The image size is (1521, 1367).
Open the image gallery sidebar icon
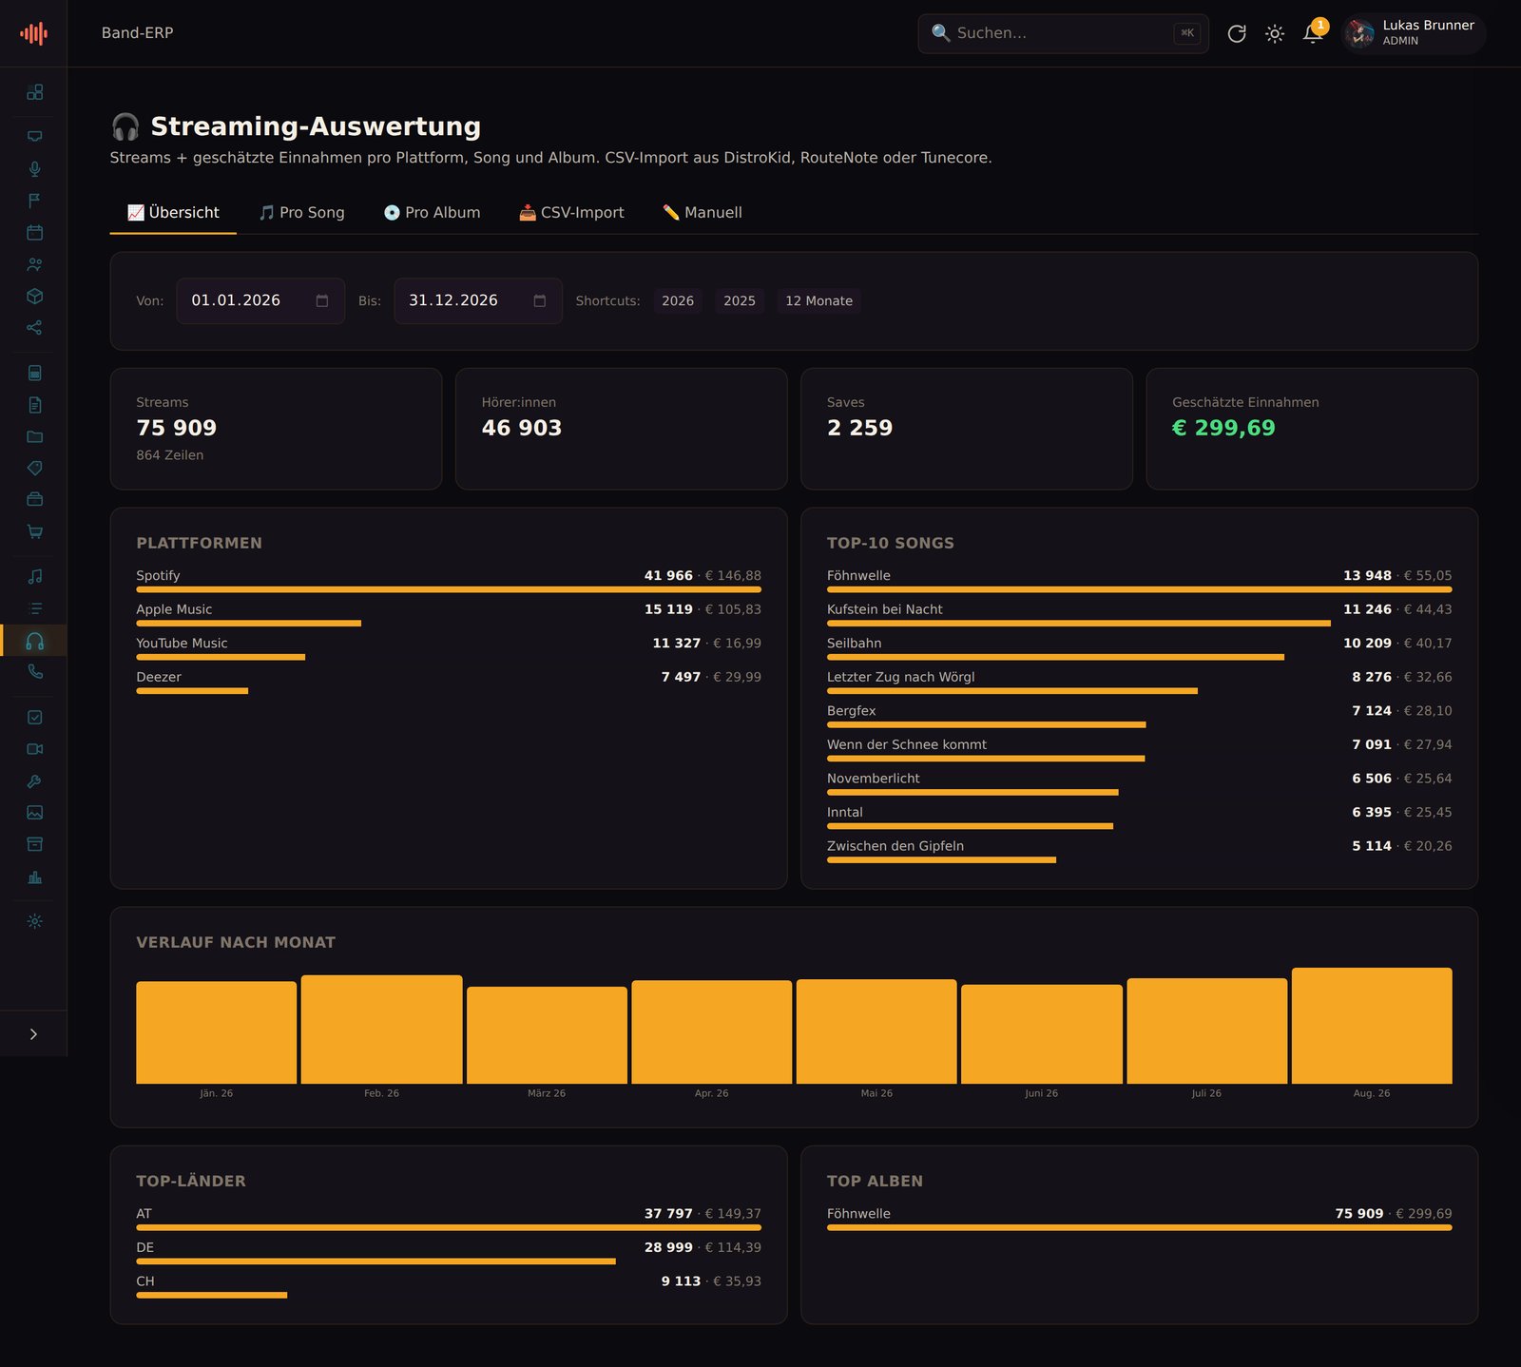coord(34,813)
